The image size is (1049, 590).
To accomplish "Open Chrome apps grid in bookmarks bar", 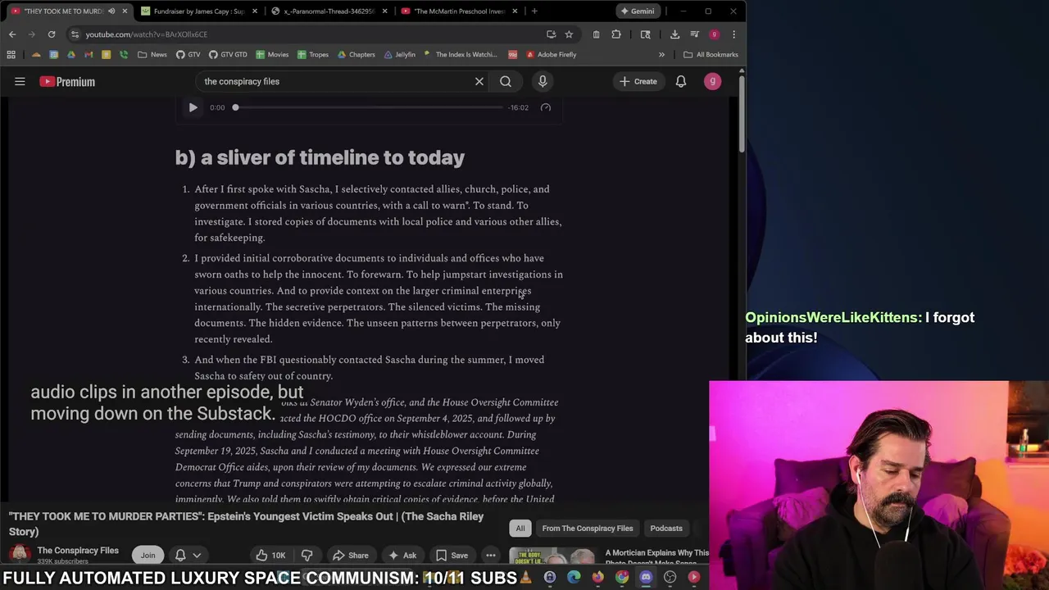I will tap(11, 55).
